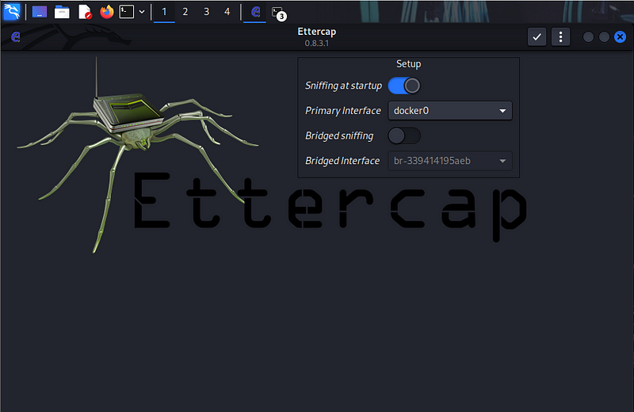
Task: Close the Ettercap window
Action: click(x=620, y=37)
